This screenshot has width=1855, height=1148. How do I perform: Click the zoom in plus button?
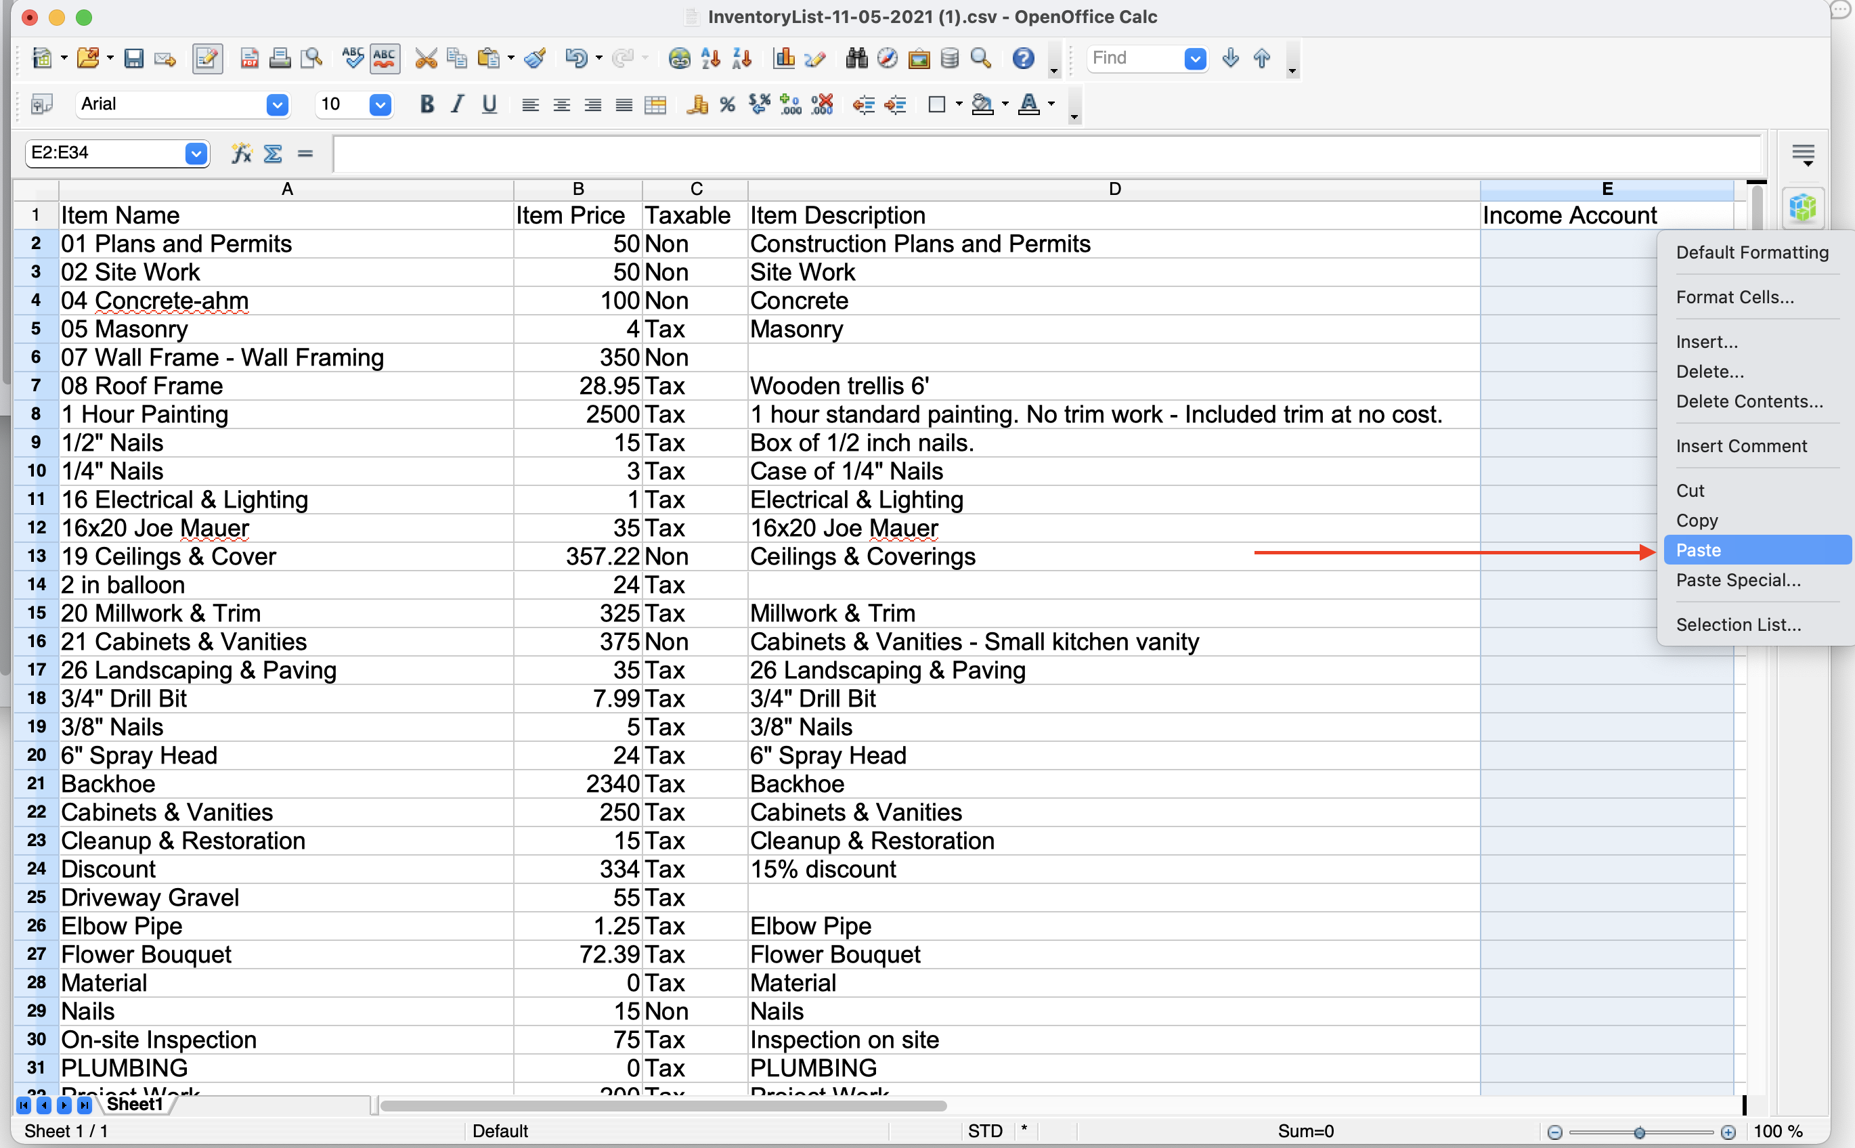(x=1728, y=1133)
